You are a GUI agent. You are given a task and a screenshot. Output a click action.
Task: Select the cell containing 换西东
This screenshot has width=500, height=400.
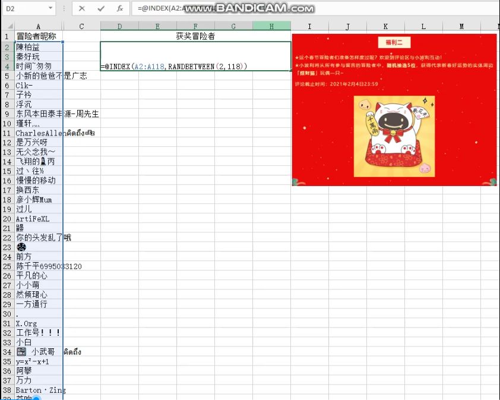pyautogui.click(x=38, y=190)
